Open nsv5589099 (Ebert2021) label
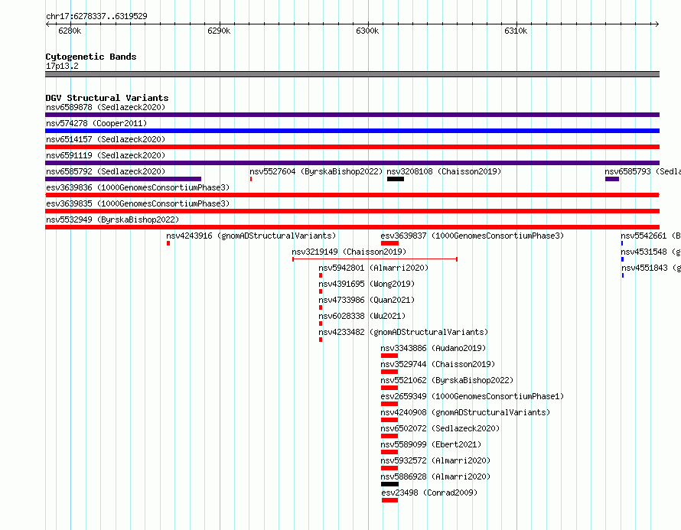681x530 pixels. click(431, 444)
